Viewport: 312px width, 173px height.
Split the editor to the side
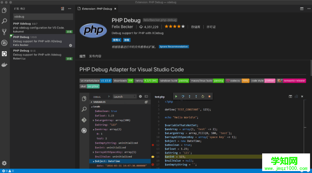[302, 9]
